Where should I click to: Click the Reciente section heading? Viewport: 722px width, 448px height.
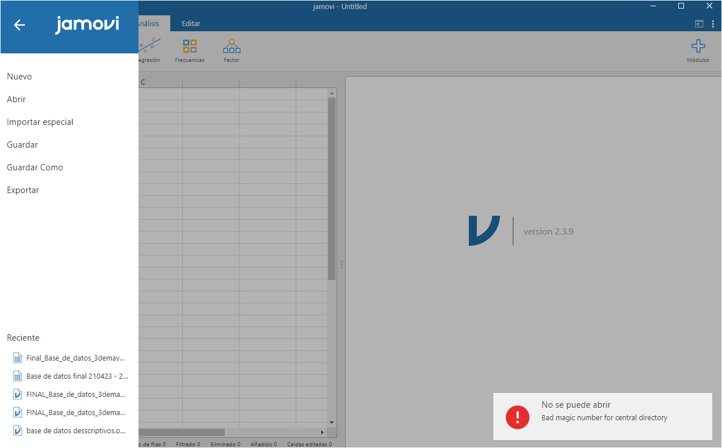(x=23, y=338)
